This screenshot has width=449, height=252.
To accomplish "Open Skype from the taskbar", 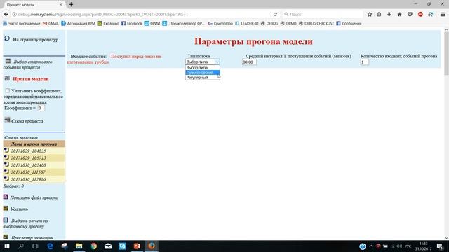I will click(123, 246).
